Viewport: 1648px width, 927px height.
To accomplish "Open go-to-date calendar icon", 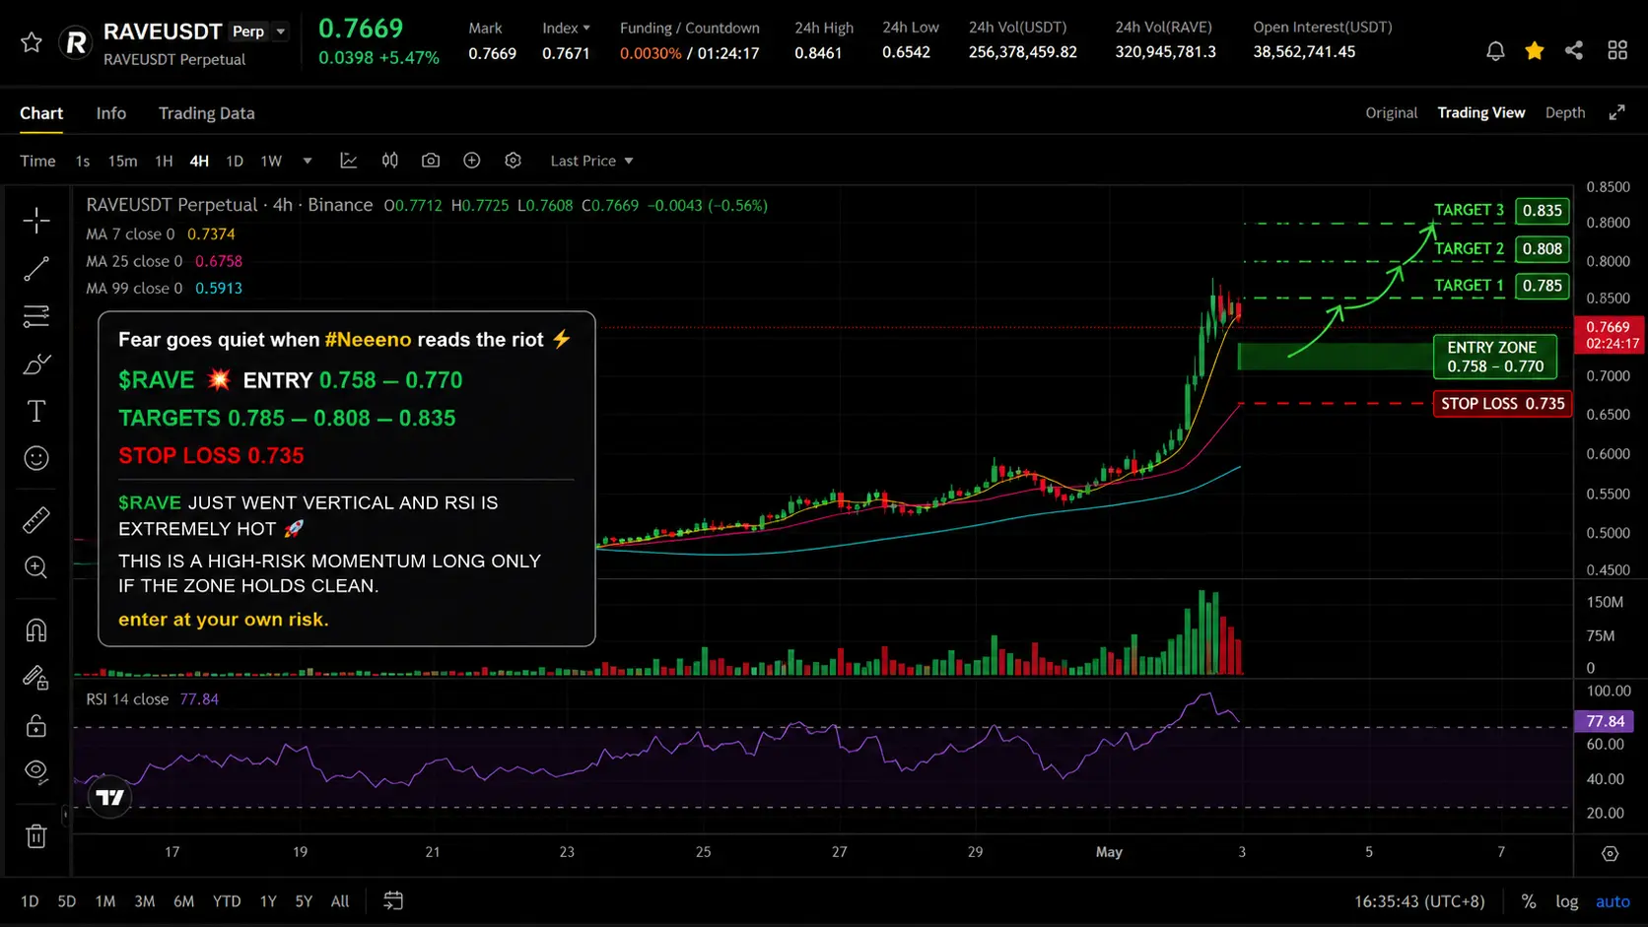I will click(393, 900).
